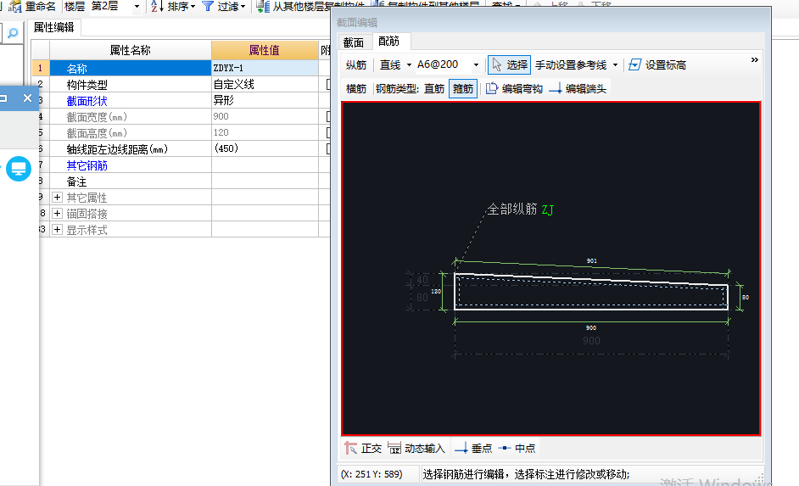The width and height of the screenshot is (799, 486).
Task: Open the A6@200 rebar spec dropdown
Action: 476,64
